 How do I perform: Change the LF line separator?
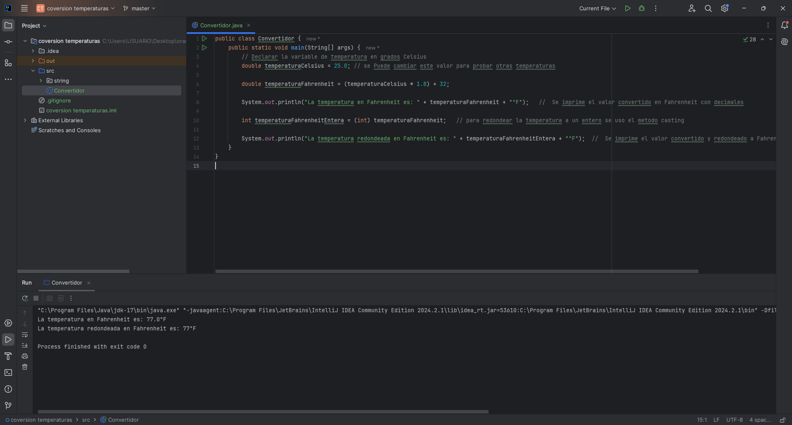(x=716, y=420)
